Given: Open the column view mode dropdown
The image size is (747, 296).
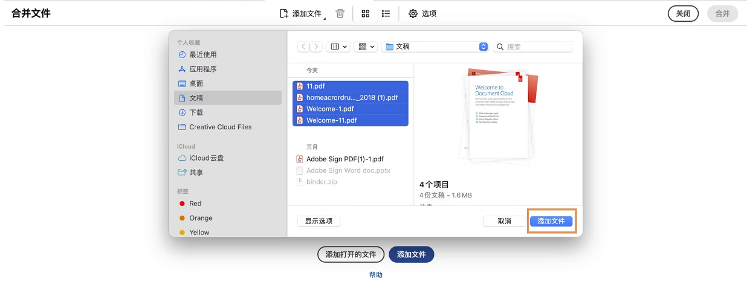Looking at the screenshot, I should click(337, 47).
